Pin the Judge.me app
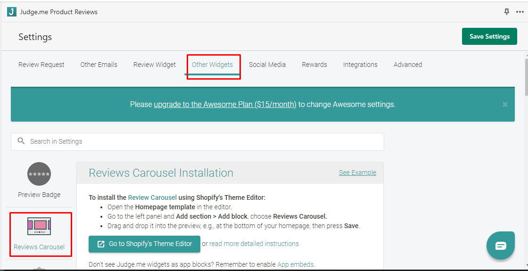The width and height of the screenshot is (528, 271). (507, 12)
